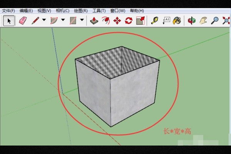Open the 视图(V) menu
The width and height of the screenshot is (231, 154).
click(44, 11)
